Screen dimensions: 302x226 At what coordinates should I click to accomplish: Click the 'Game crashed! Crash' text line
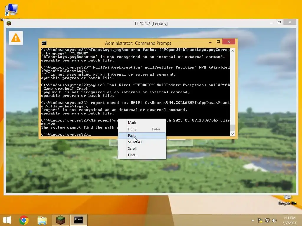tap(66, 89)
